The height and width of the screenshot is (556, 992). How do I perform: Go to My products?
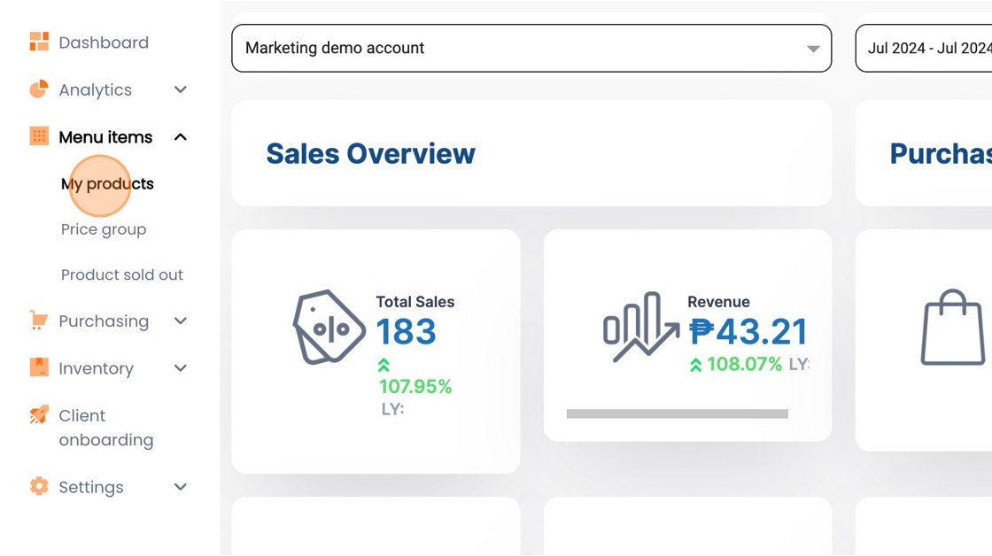click(107, 184)
